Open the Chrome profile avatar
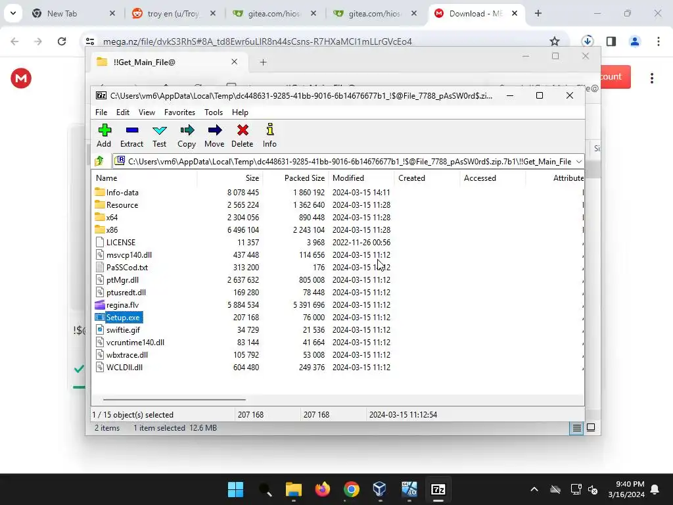The height and width of the screenshot is (505, 673). (635, 41)
